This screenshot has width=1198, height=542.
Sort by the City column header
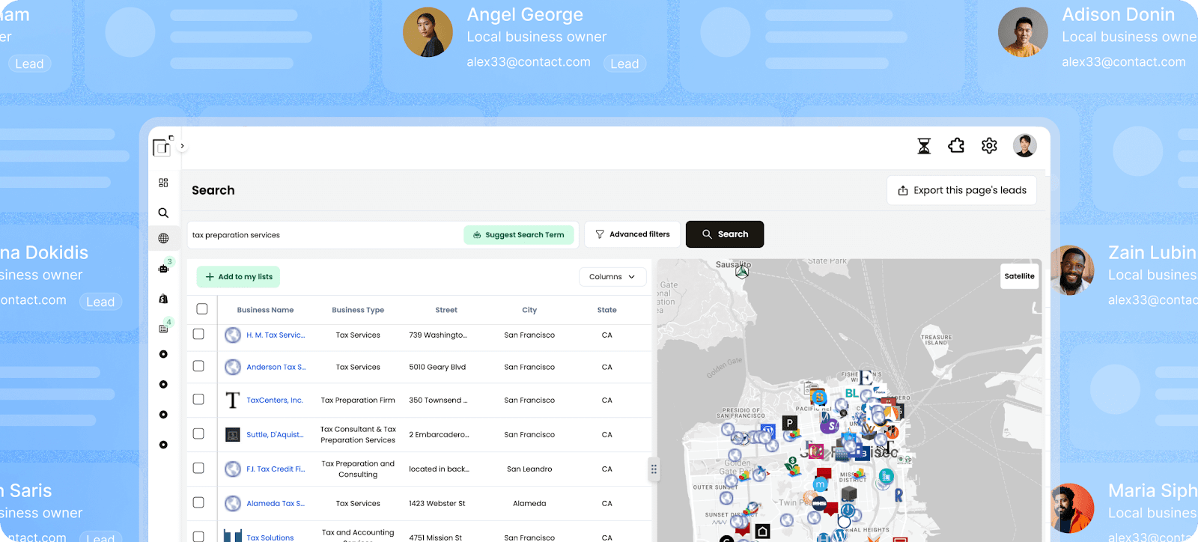coord(529,310)
